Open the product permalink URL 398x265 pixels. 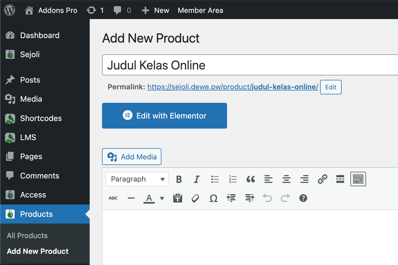[232, 87]
